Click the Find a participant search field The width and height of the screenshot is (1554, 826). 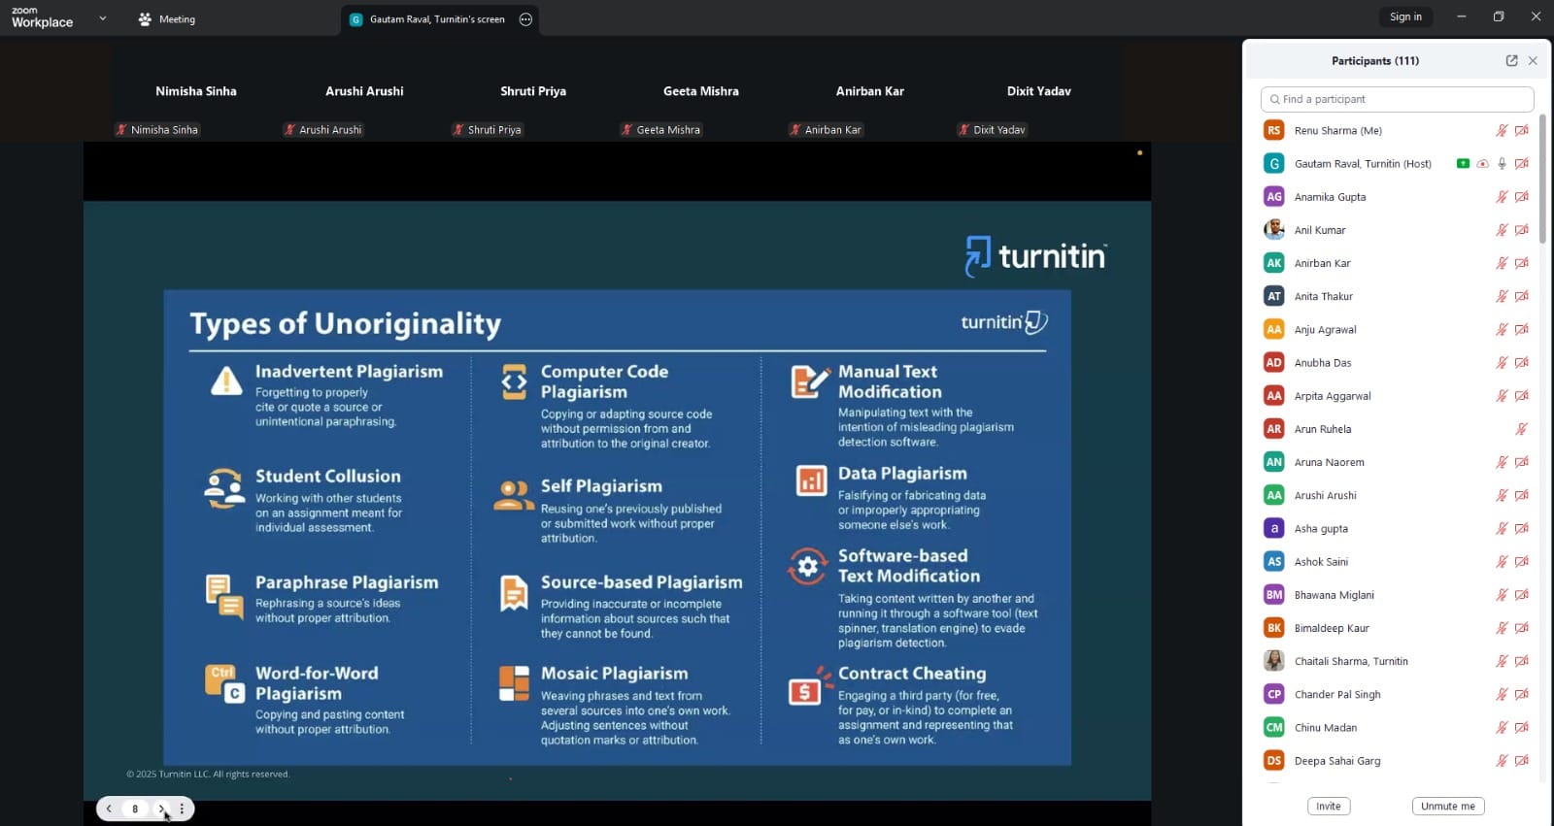tap(1397, 99)
